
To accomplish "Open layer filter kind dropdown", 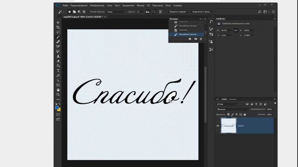I will 227,104.
